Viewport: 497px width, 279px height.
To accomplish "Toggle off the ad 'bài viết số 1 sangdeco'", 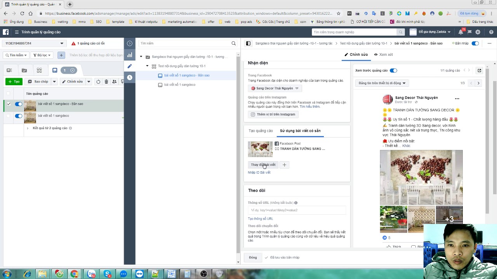I will tap(19, 115).
